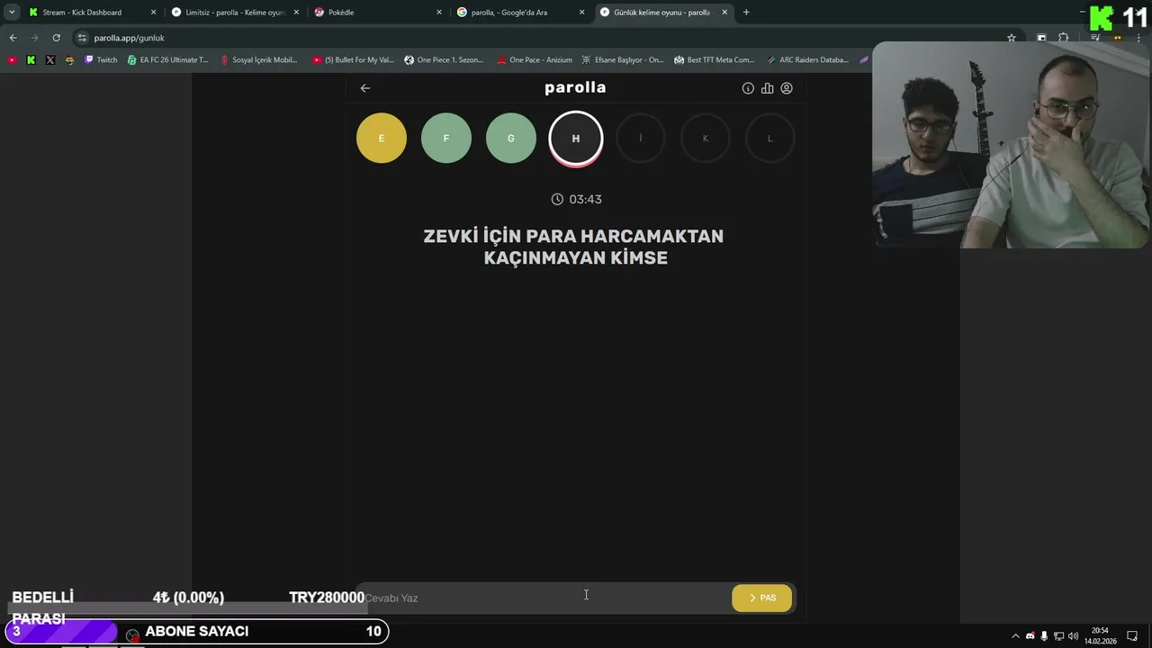Screen dimensions: 1152x648
Task: Click the browser forward arrow
Action: [x=34, y=38]
